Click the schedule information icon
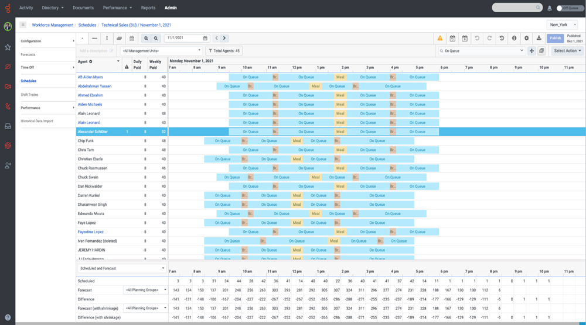Screen dimensions: 586x325 [x=514, y=38]
